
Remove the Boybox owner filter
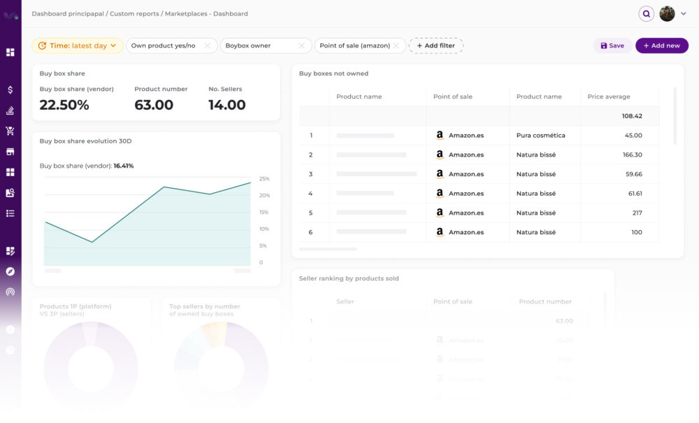pyautogui.click(x=301, y=46)
